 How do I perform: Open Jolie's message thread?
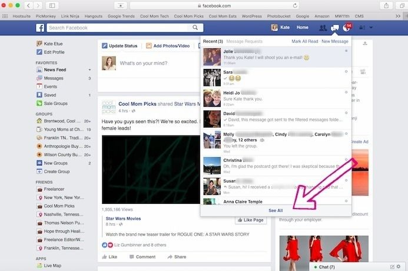pyautogui.click(x=276, y=57)
